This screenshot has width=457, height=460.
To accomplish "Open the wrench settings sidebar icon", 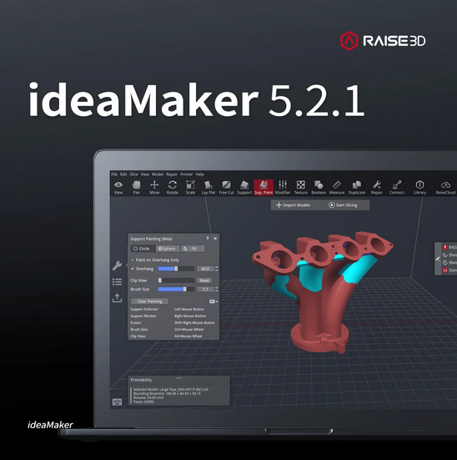I will point(117,265).
